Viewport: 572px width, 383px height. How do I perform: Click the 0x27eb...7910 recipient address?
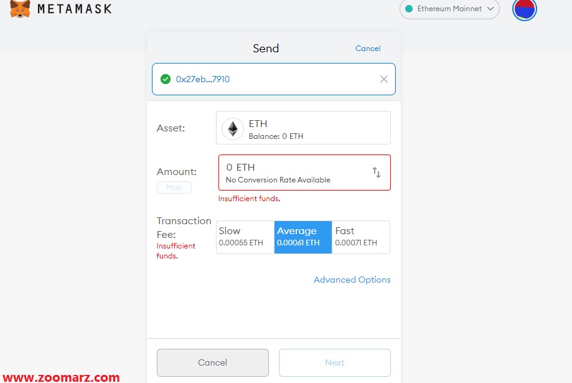tap(202, 79)
